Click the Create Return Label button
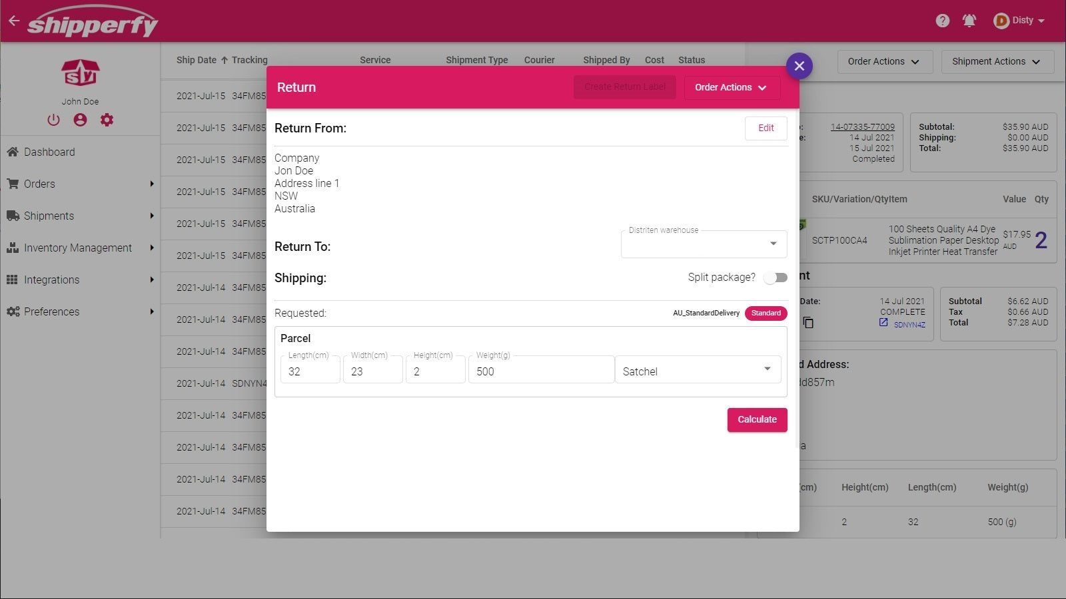1066x599 pixels. (625, 87)
